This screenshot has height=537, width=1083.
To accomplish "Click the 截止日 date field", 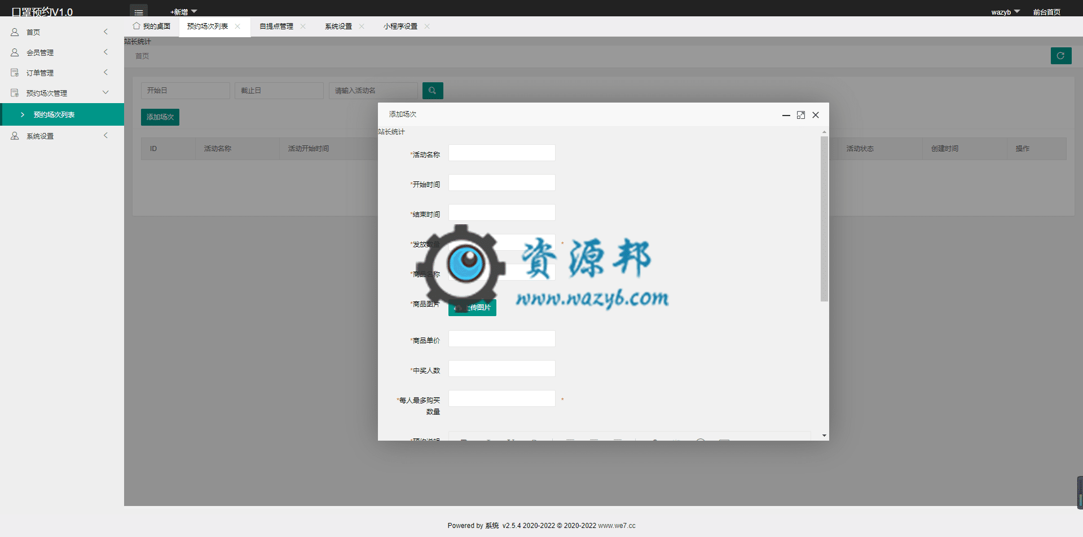I will 279,91.
